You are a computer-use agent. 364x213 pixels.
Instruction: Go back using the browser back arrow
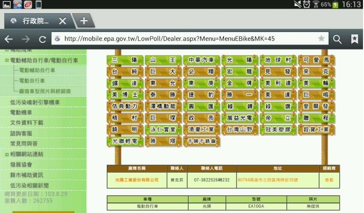(9, 39)
